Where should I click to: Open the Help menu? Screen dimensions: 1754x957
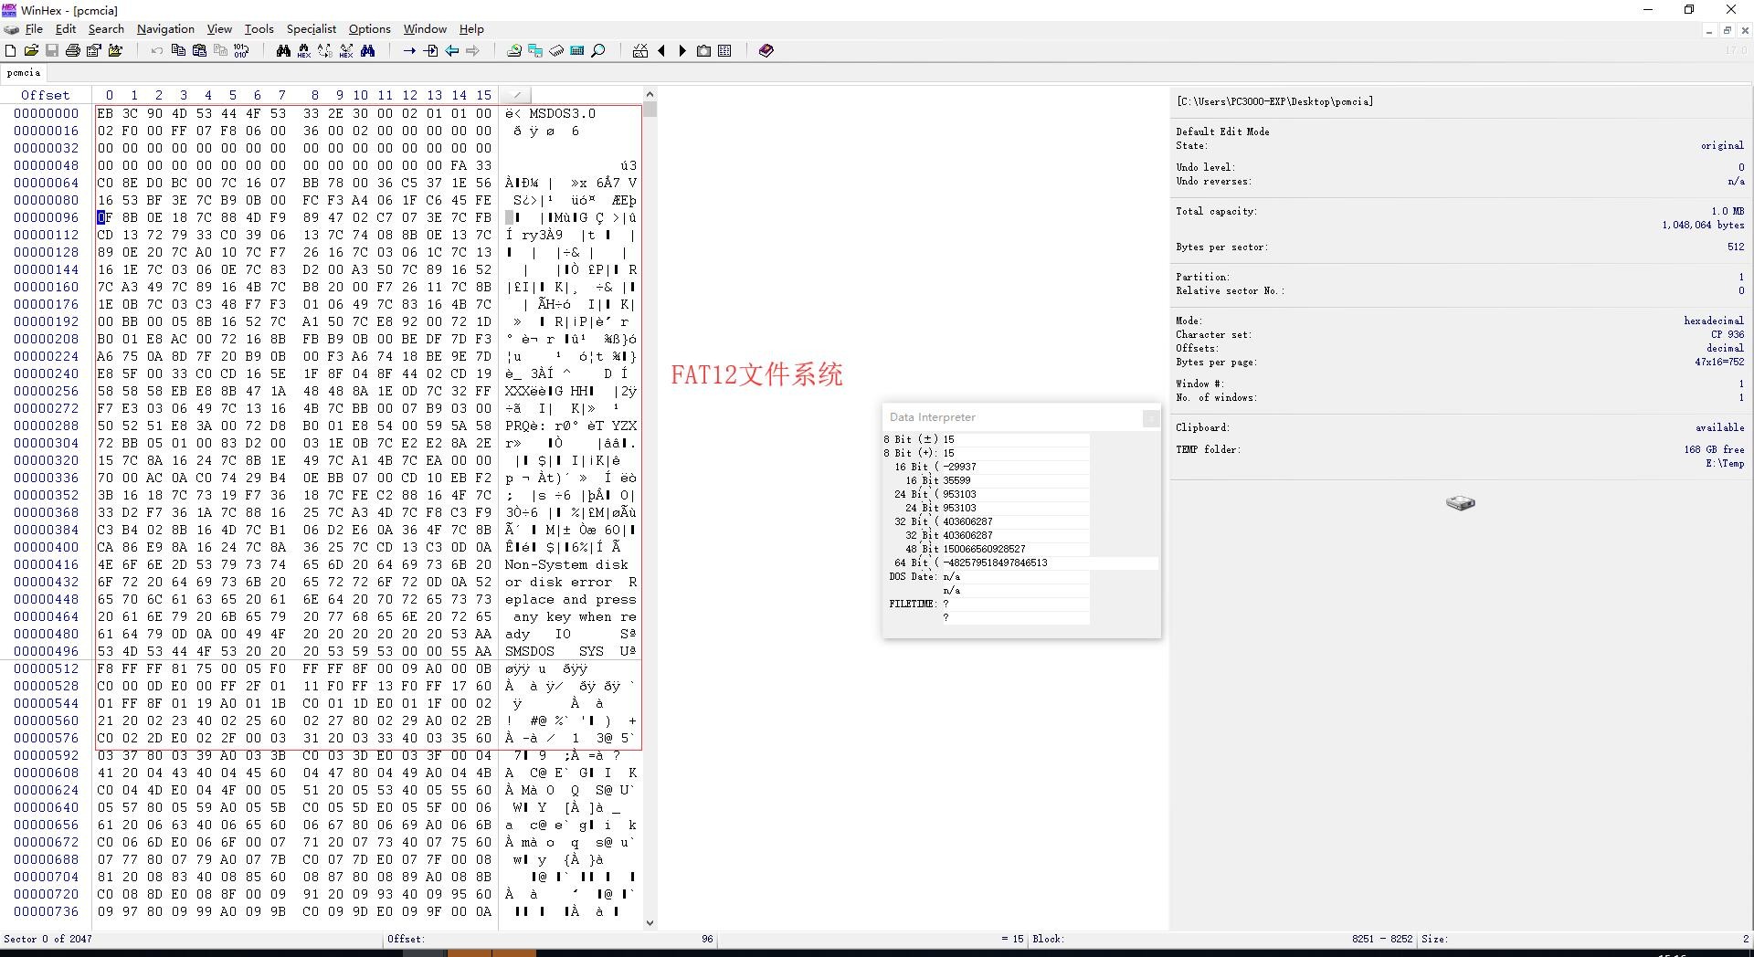(471, 29)
